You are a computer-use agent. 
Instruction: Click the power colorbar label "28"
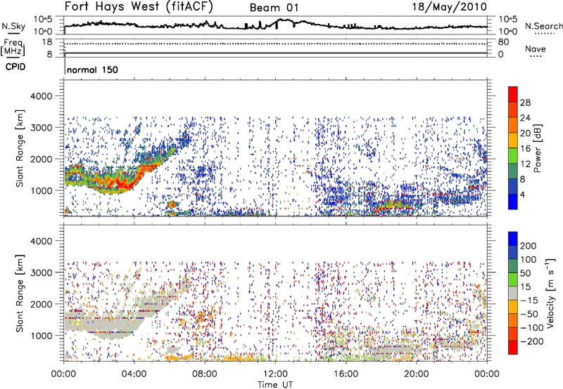[x=525, y=103]
